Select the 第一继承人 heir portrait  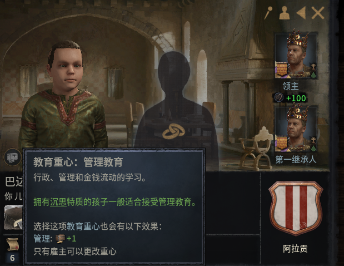pos(296,129)
